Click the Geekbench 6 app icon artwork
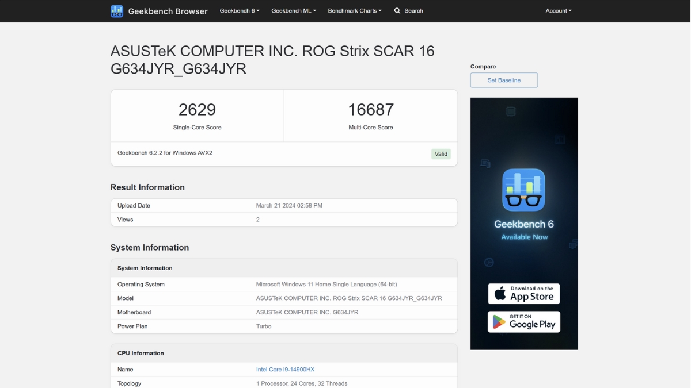 [x=523, y=190]
